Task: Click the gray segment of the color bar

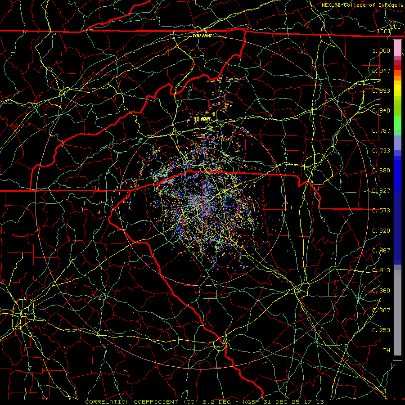Action: (x=397, y=313)
